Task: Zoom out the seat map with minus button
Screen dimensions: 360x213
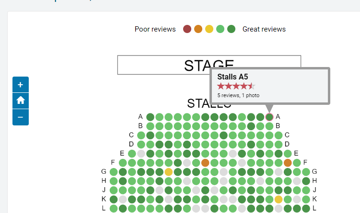Action: (21, 117)
